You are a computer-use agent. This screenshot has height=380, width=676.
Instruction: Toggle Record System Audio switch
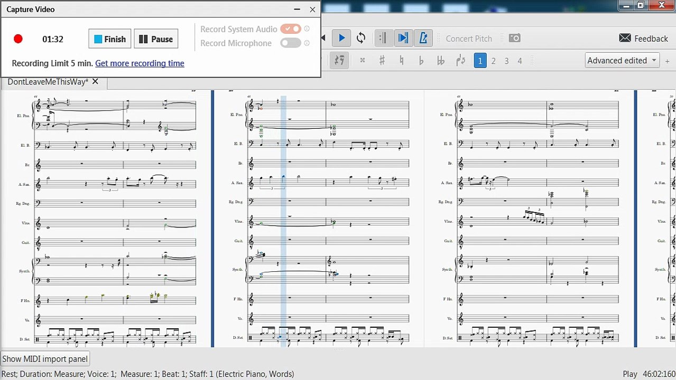(x=291, y=28)
